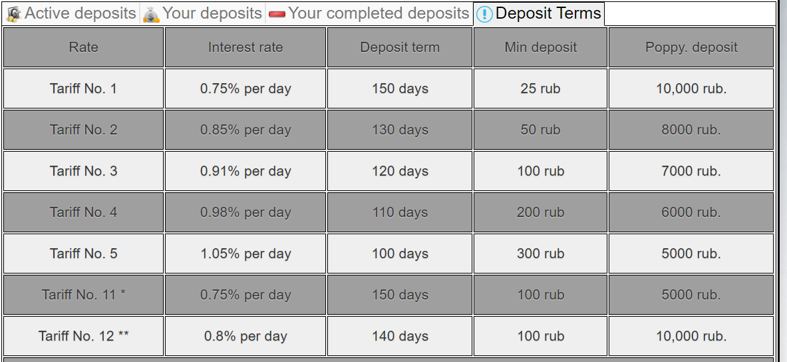Select the Tariff No. 1 row label
787x362 pixels.
(83, 89)
